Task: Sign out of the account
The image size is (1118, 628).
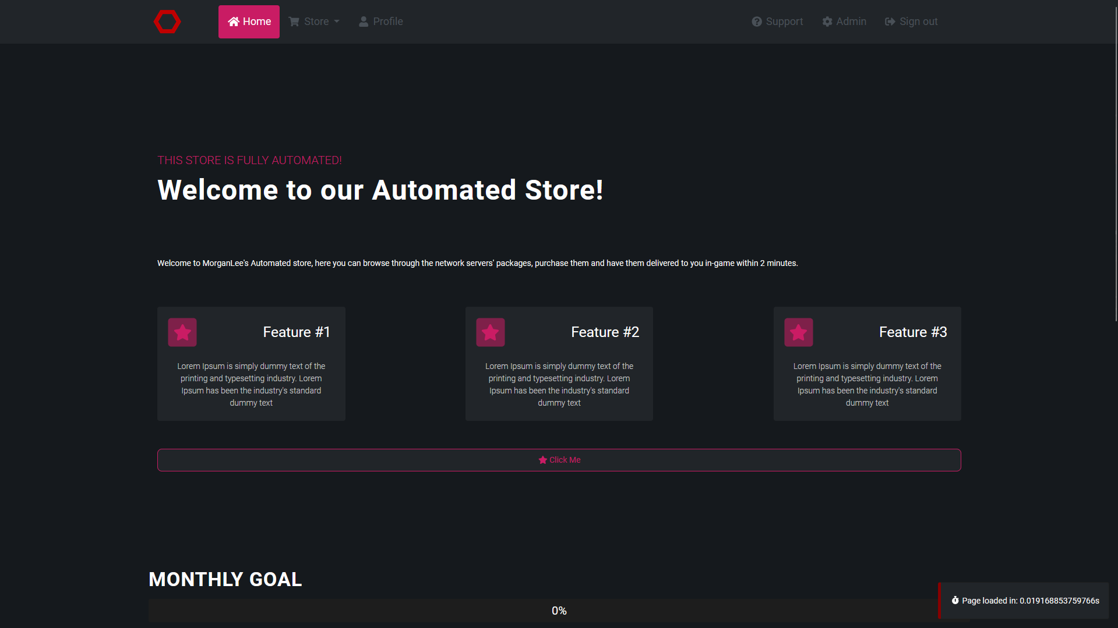Action: pyautogui.click(x=911, y=22)
